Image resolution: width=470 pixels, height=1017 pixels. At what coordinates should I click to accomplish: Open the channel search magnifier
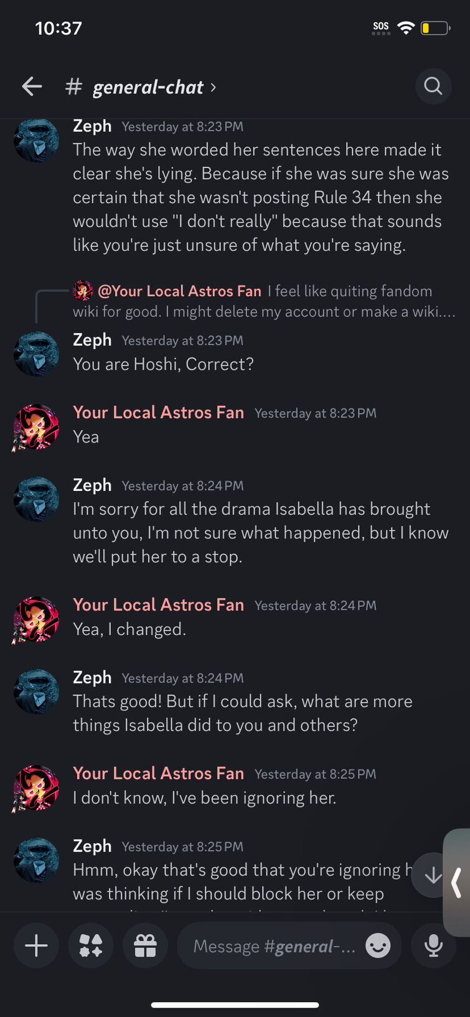pos(433,86)
